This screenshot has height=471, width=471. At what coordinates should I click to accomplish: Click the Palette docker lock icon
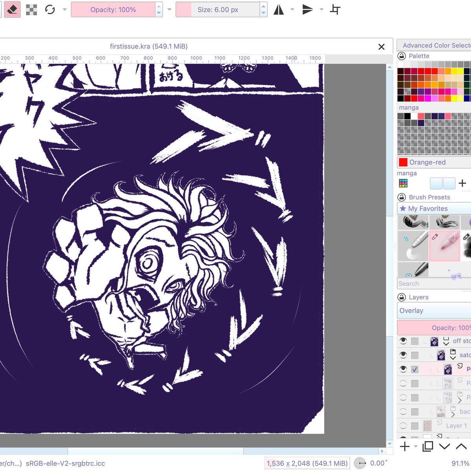point(402,56)
